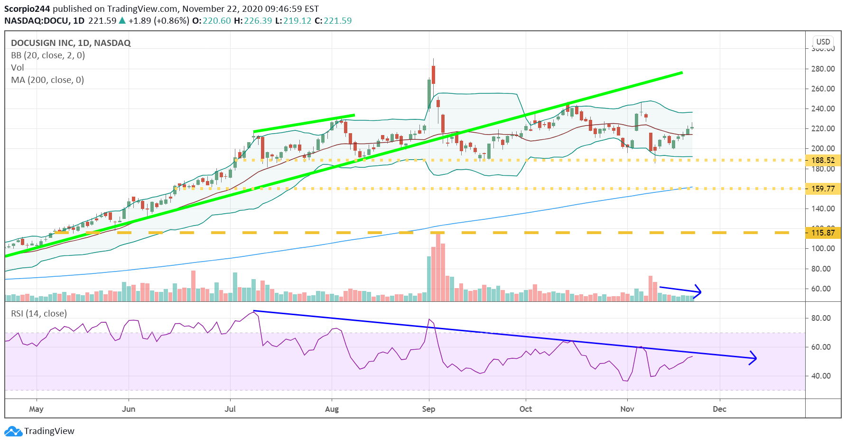This screenshot has height=444, width=846.
Task: Click the 220.00 price axis value
Action: click(823, 128)
